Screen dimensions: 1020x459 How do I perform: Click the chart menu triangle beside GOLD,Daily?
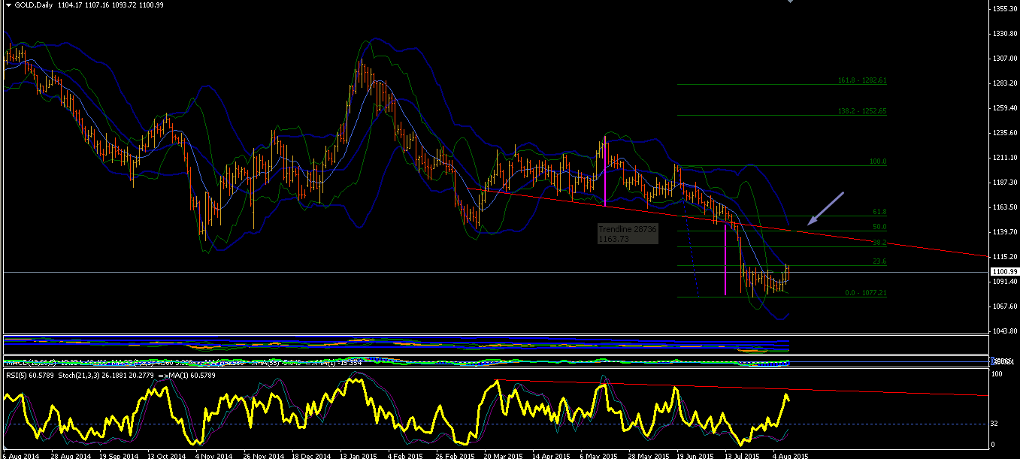[x=8, y=5]
